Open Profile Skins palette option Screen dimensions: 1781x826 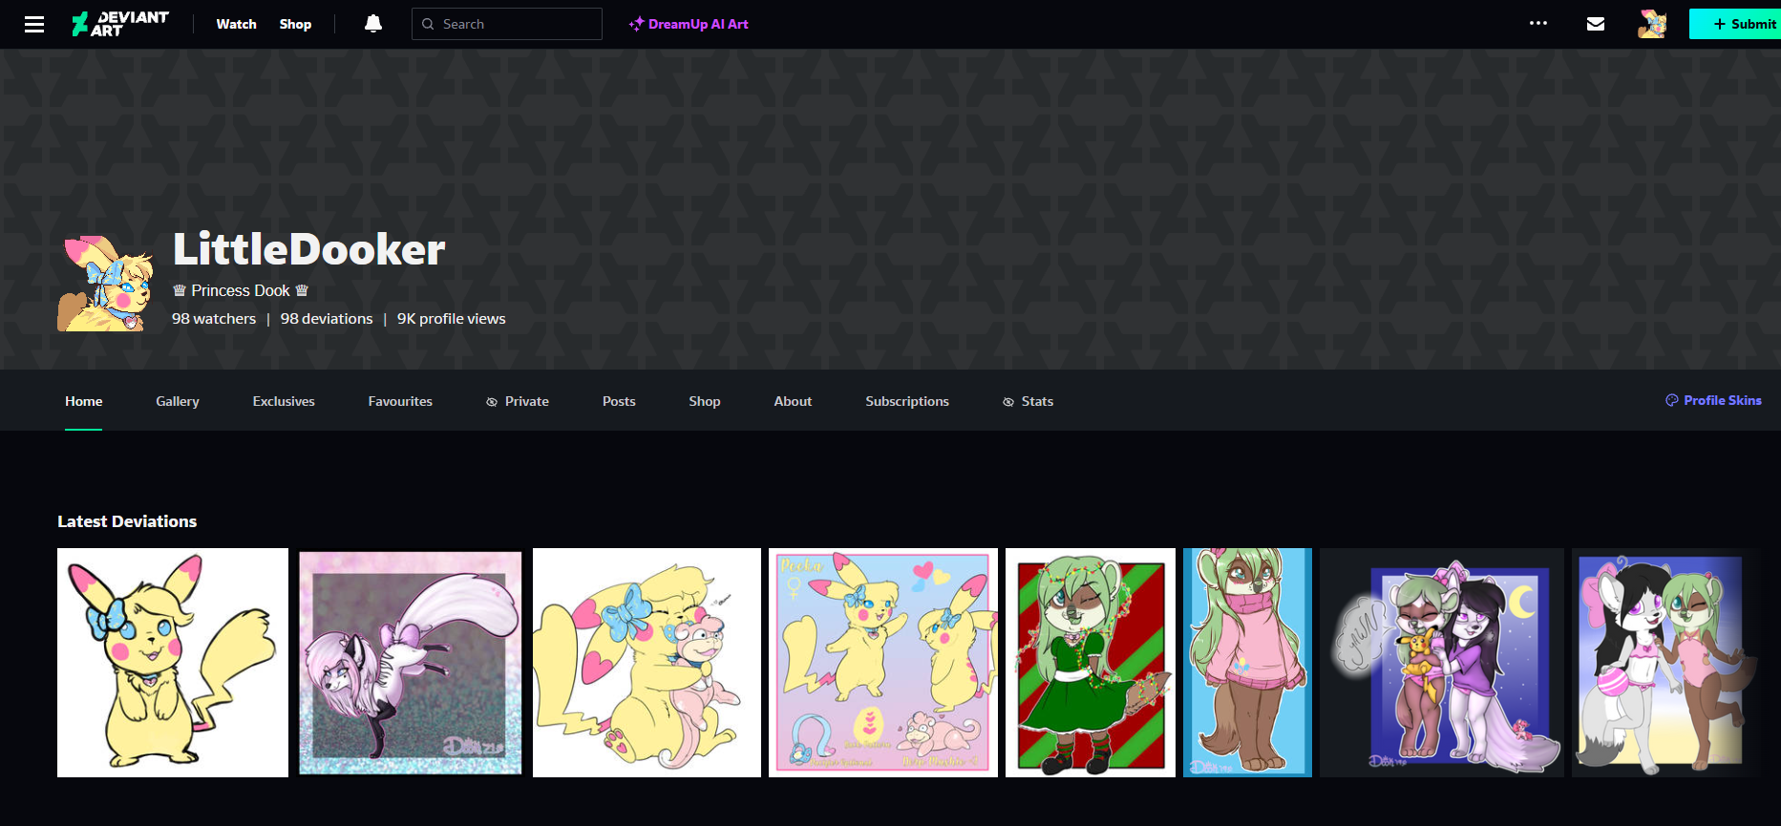(x=1713, y=400)
